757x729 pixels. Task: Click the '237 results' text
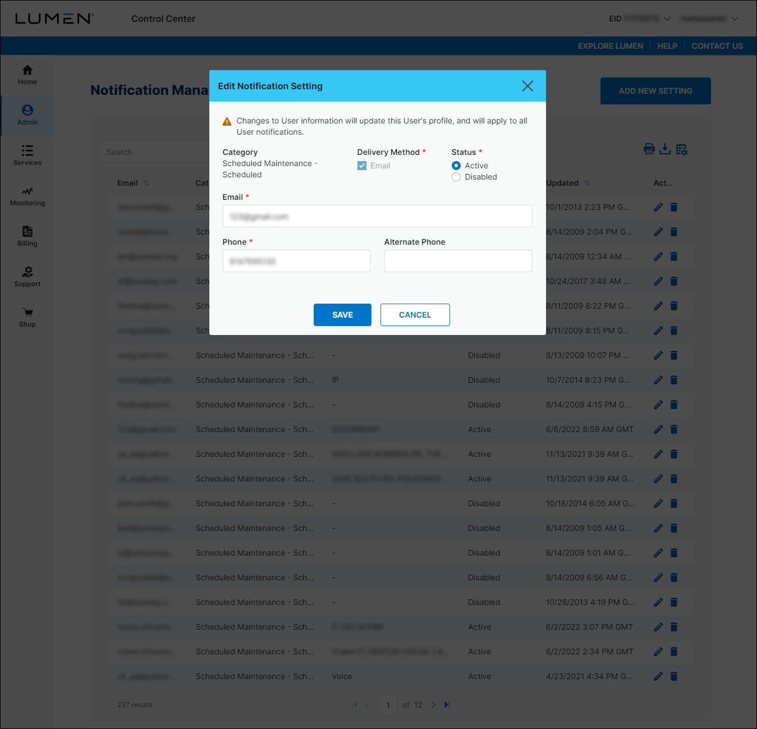[x=135, y=705]
